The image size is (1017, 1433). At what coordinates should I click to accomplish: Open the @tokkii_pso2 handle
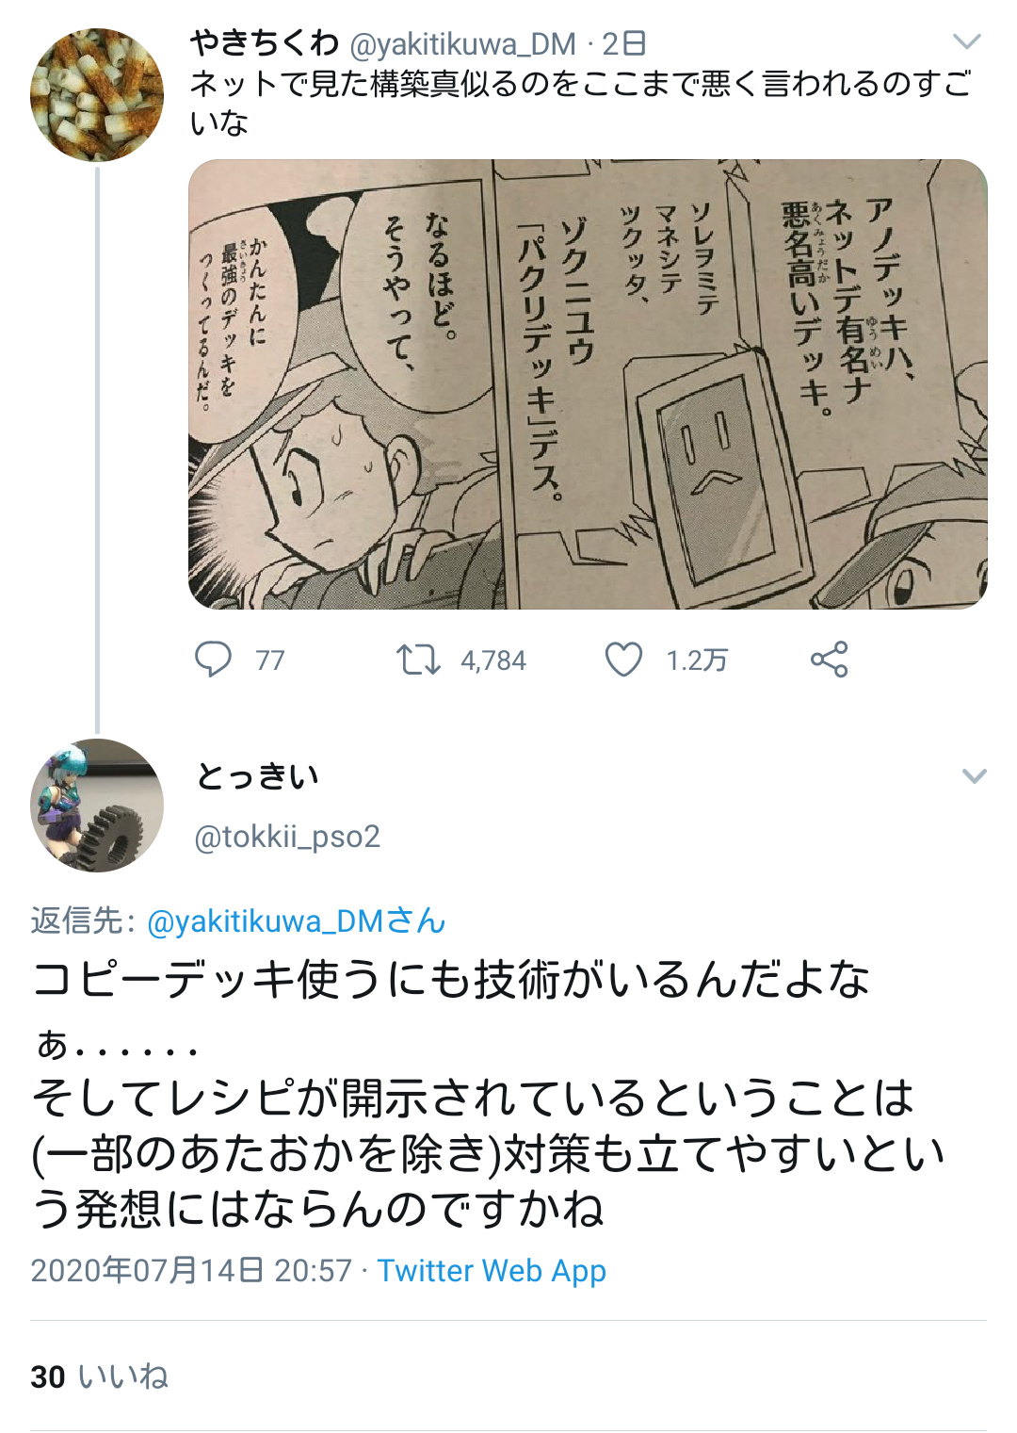[287, 836]
